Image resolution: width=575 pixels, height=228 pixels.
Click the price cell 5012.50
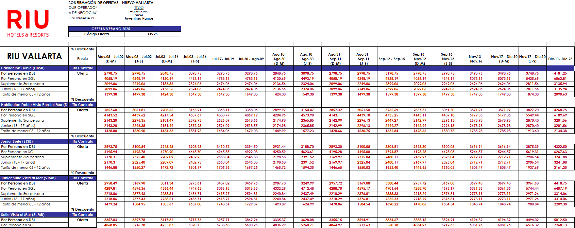[x=560, y=220]
